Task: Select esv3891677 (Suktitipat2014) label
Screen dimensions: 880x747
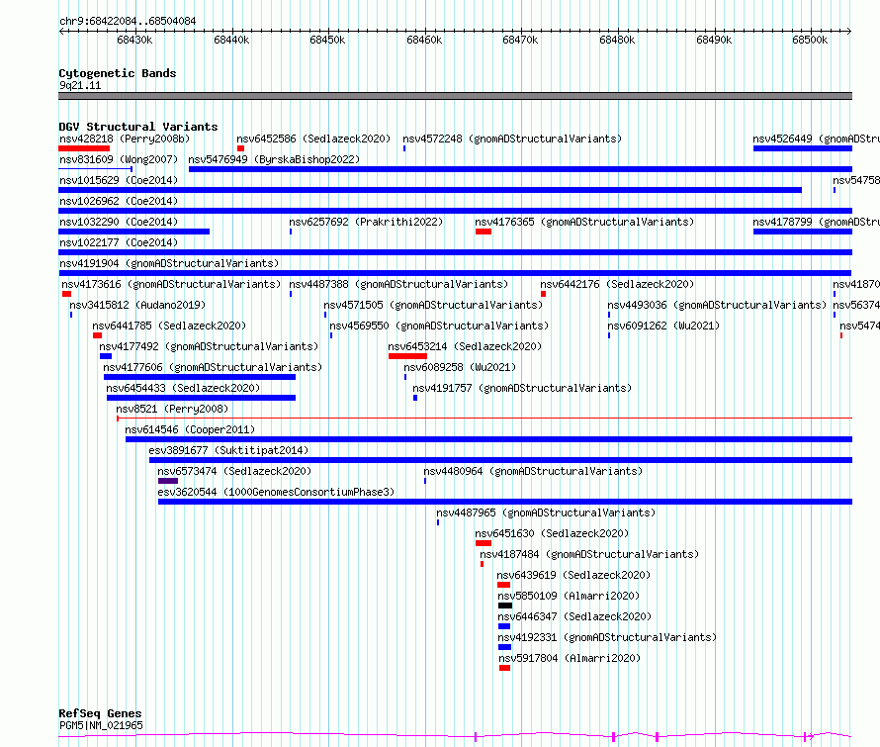Action: [x=228, y=450]
